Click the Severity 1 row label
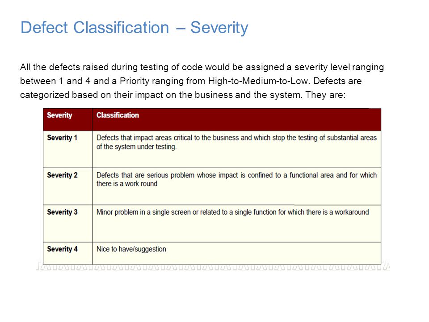This screenshot has height=322, width=429. click(62, 137)
